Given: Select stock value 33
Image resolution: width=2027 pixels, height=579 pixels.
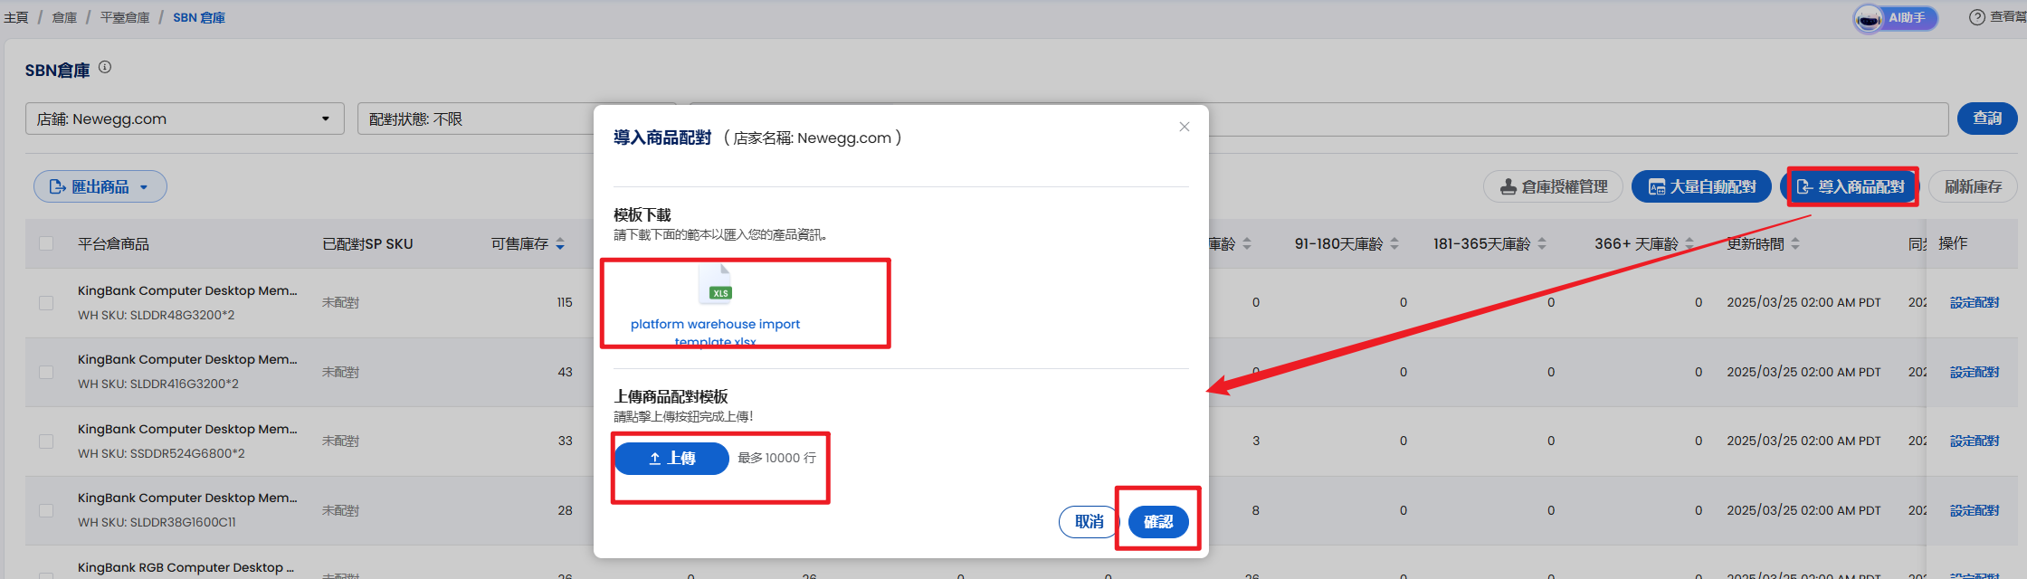Looking at the screenshot, I should pos(565,441).
